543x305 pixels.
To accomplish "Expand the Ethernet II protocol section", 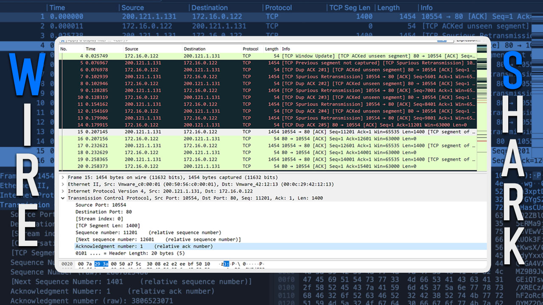I will [x=63, y=184].
